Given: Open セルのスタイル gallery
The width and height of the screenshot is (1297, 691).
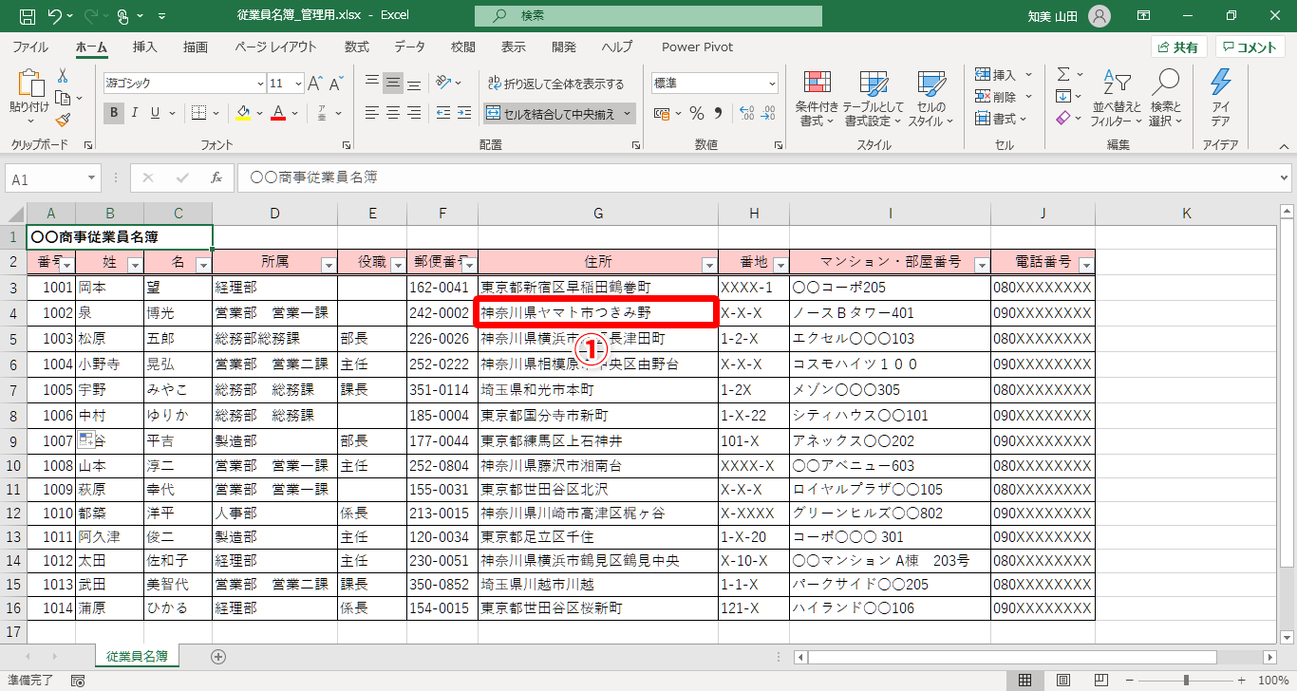Looking at the screenshot, I should [x=931, y=98].
